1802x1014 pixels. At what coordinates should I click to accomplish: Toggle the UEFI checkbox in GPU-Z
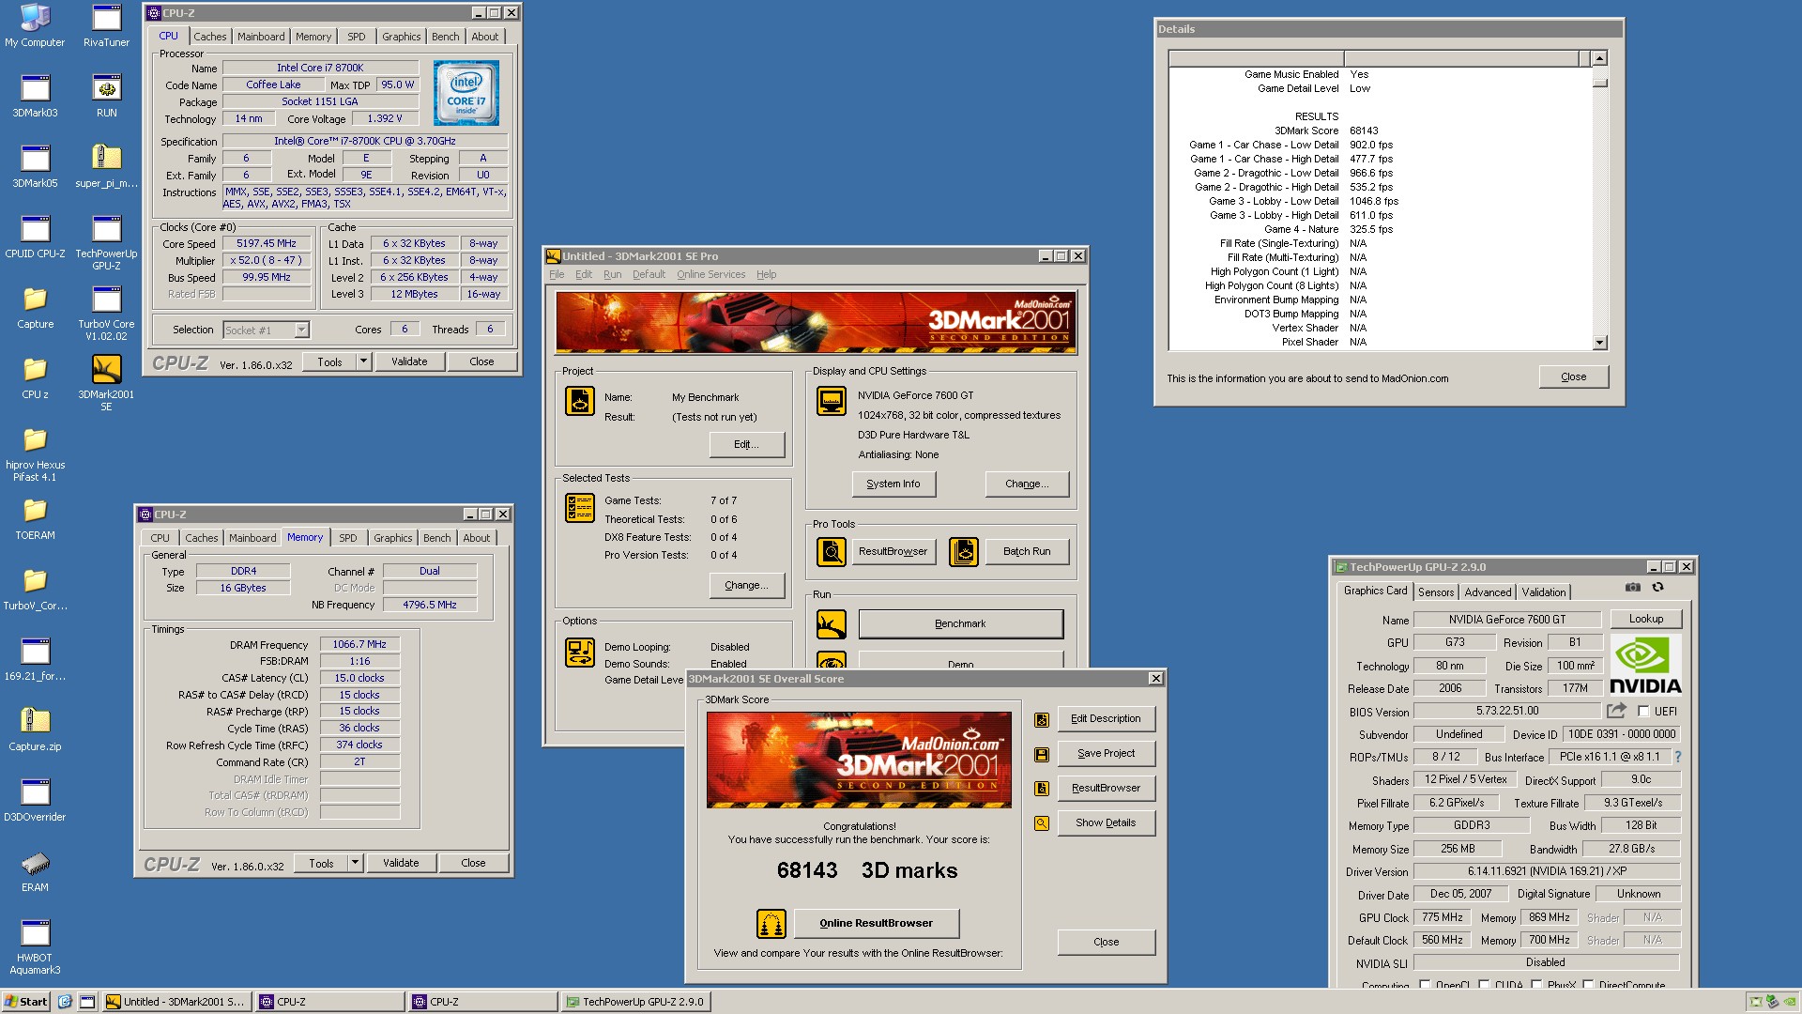tap(1643, 712)
